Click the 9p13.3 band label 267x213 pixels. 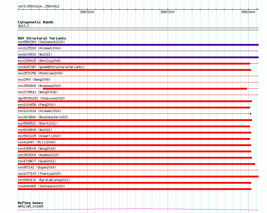[23, 26]
